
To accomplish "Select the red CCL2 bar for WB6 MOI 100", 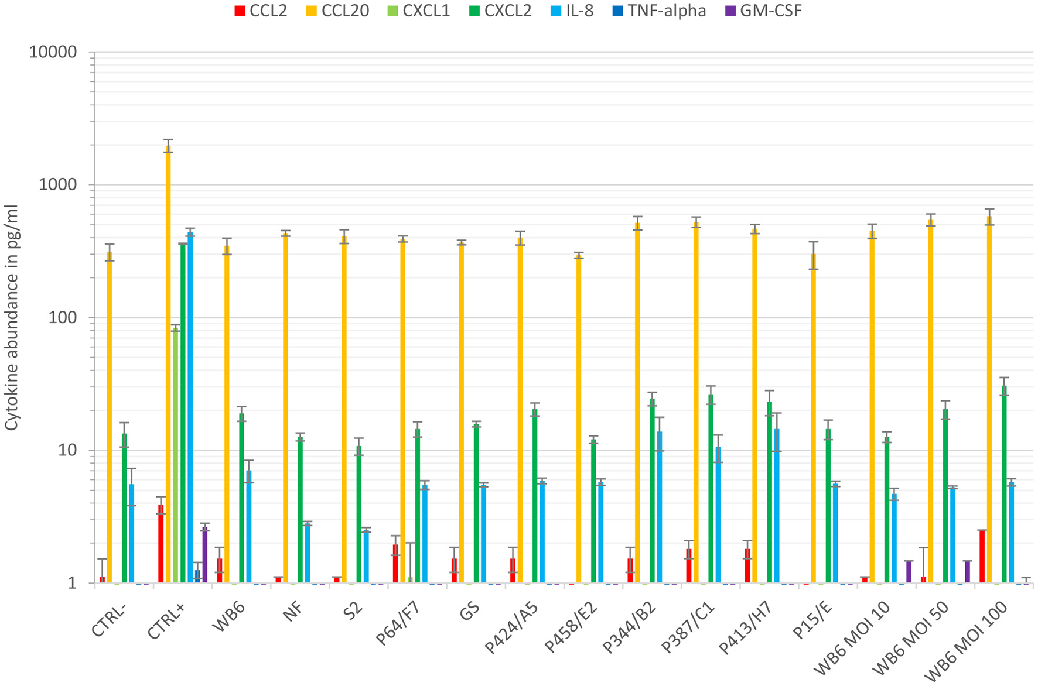I will [982, 556].
